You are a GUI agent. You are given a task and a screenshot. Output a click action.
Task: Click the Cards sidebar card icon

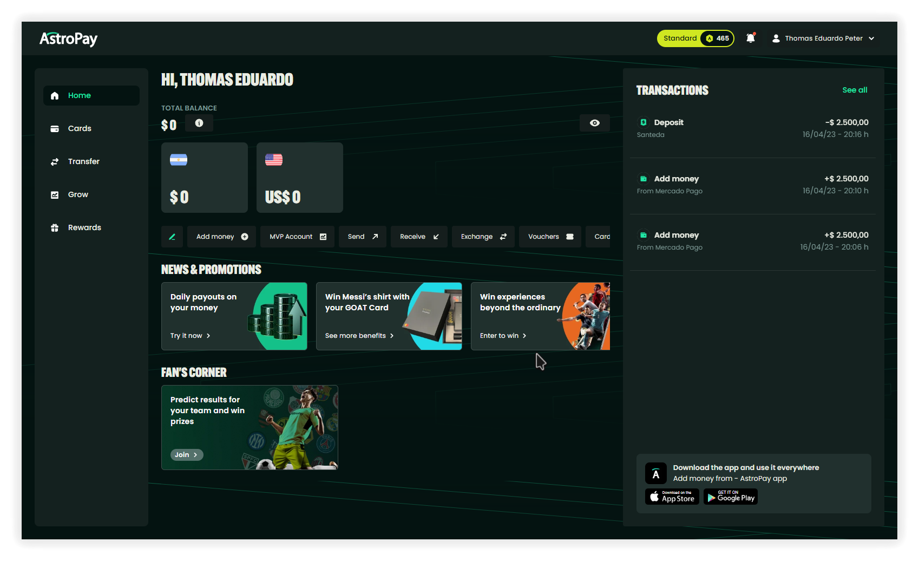point(55,128)
